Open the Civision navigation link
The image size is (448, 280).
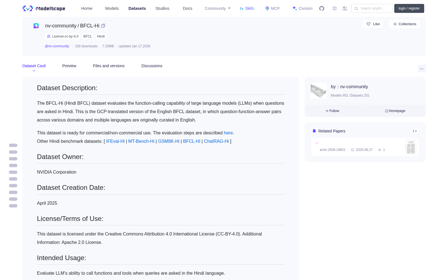click(x=302, y=8)
